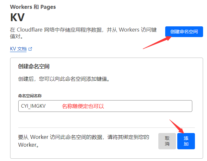This screenshot has width=207, height=161.
Task: Click red arrow pointing to 创建命名空间
Action: pos(157,42)
